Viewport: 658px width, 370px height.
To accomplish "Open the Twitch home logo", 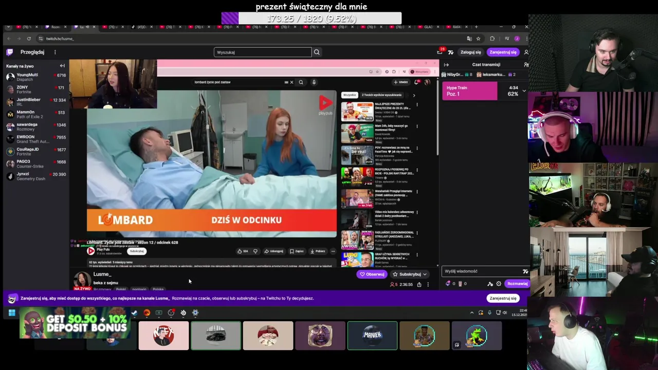I will click(10, 52).
